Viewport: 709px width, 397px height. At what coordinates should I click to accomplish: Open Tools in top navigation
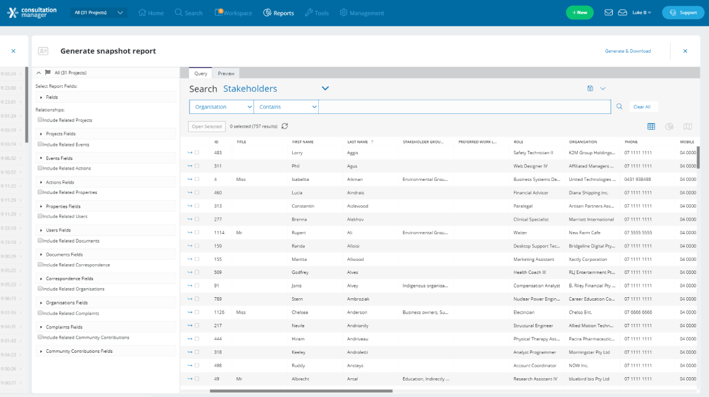pos(316,12)
